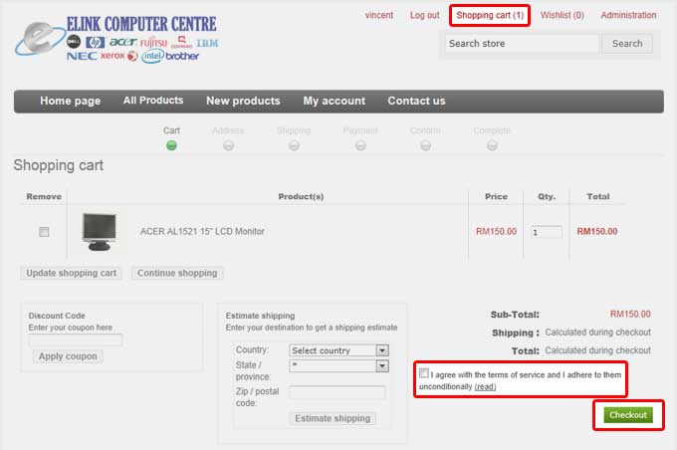Click the quantity field for ACER monitor
Screen dimensions: 677x450
pyautogui.click(x=547, y=232)
